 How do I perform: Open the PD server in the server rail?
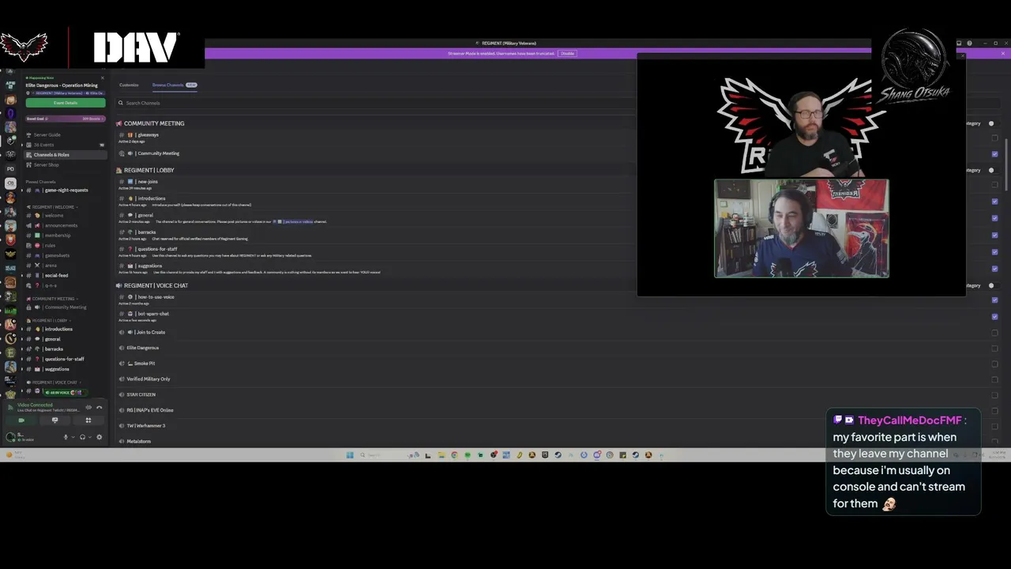tap(10, 168)
